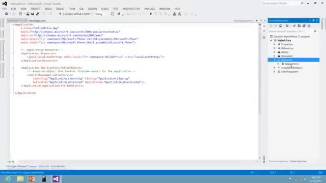326x183 pixels.
Task: Open the Error List tab
Action: coord(44,166)
